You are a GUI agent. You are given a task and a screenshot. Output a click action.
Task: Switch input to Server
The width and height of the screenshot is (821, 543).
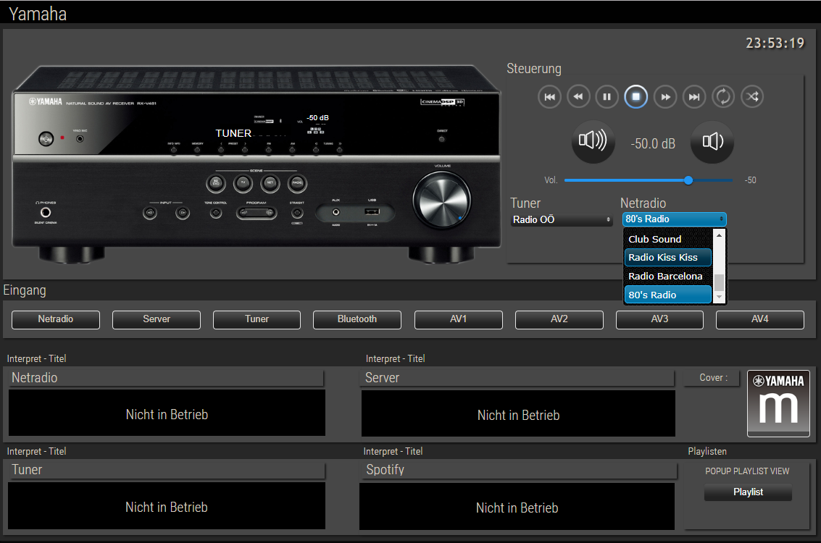(x=156, y=319)
